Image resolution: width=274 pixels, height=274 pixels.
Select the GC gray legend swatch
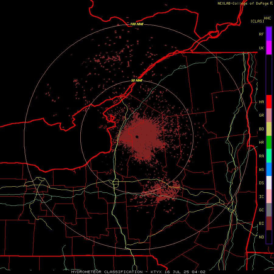[269, 210]
